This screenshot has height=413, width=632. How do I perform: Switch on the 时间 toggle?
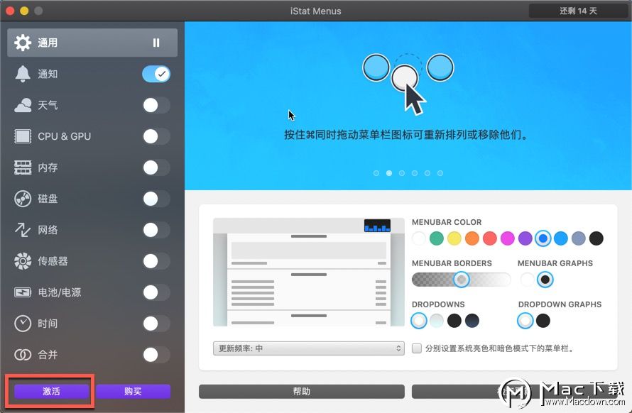point(156,324)
